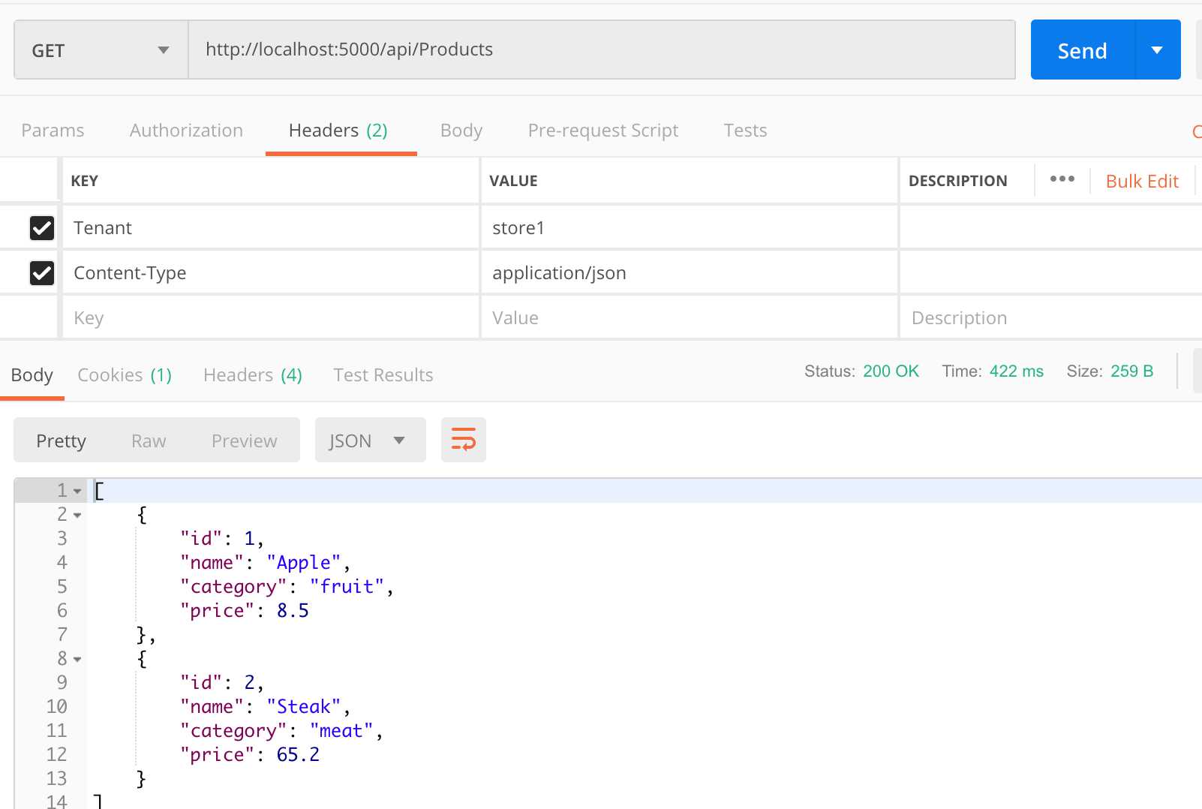Image resolution: width=1202 pixels, height=809 pixels.
Task: Open the Pre-request Script tab
Action: coord(603,131)
